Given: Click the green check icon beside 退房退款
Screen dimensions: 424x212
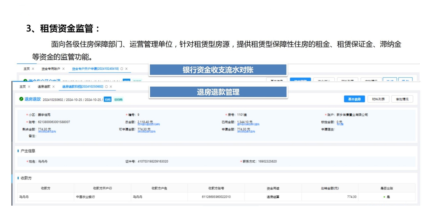Looking at the screenshot, I should tap(21, 99).
